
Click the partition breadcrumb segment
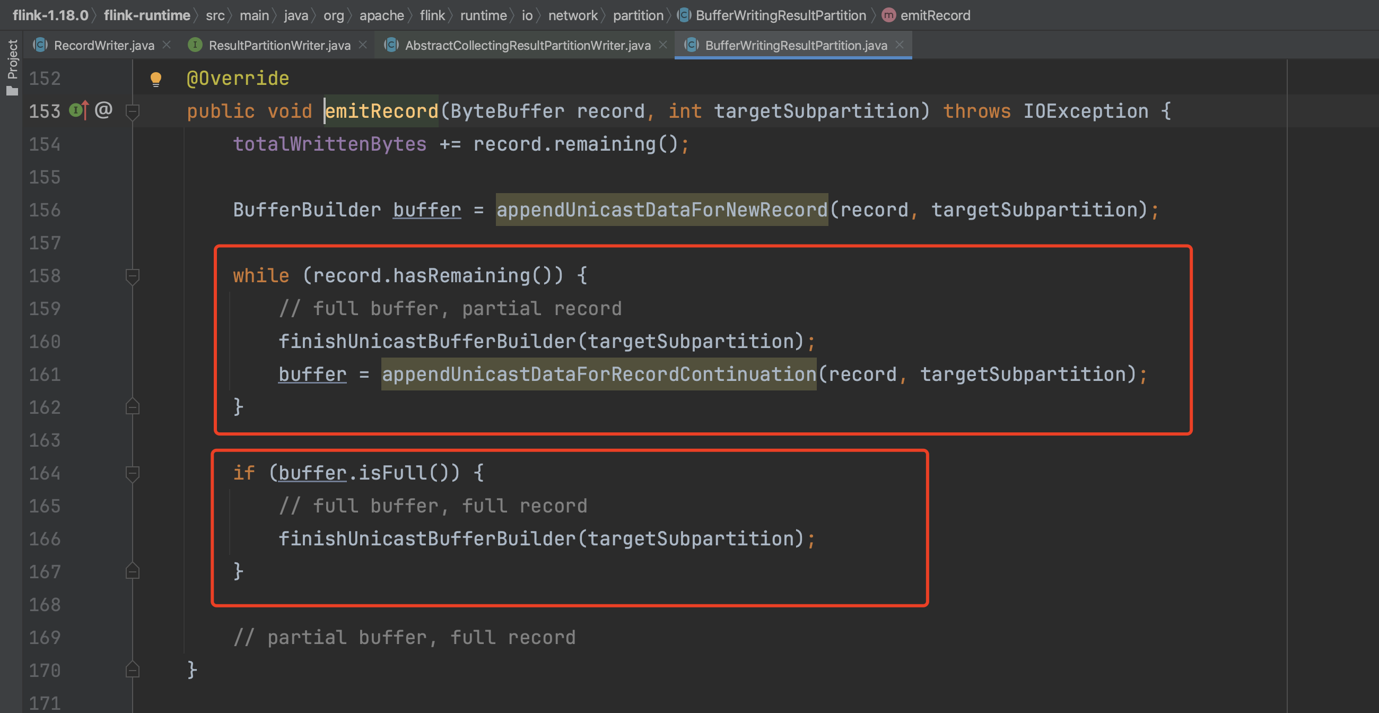pos(638,15)
